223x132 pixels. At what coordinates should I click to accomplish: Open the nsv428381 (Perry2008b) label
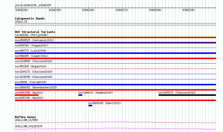pos(32,35)
